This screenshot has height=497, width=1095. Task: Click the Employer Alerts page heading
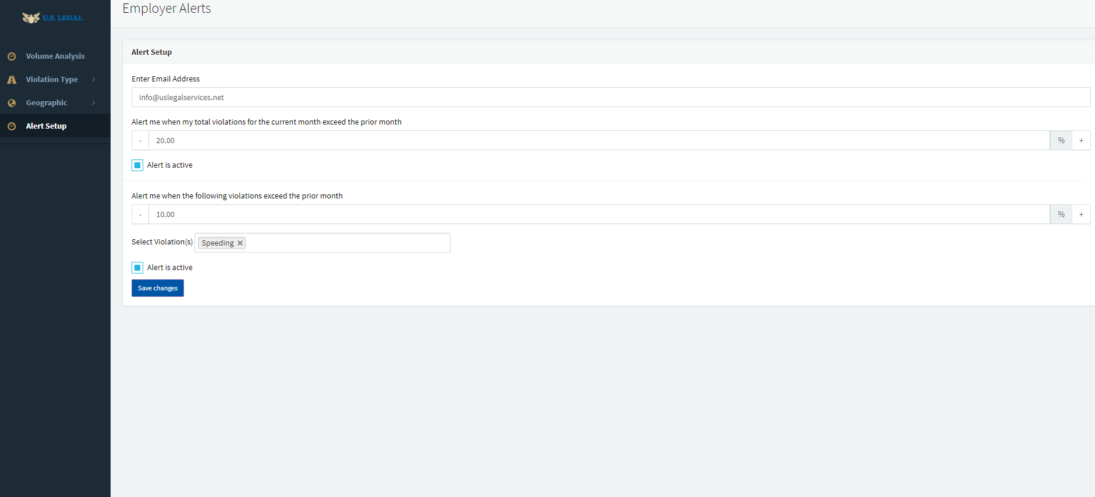coord(166,8)
